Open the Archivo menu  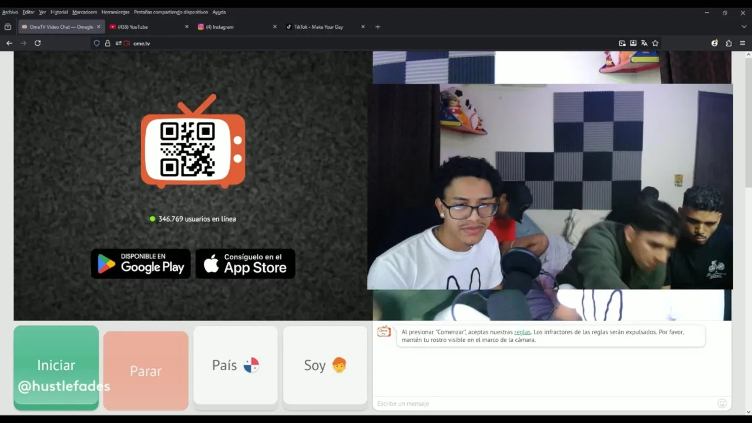10,12
